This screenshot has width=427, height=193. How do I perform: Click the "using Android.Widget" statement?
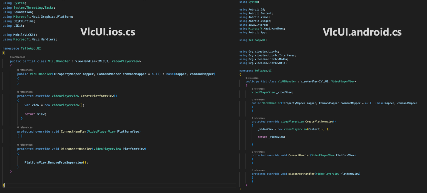(255, 21)
